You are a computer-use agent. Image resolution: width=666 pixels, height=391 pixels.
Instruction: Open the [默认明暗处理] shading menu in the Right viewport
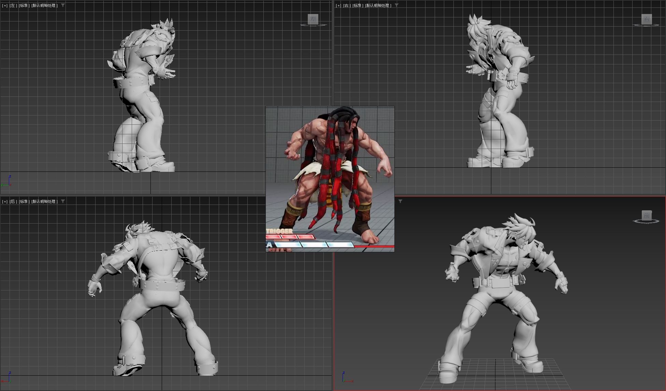(x=378, y=5)
